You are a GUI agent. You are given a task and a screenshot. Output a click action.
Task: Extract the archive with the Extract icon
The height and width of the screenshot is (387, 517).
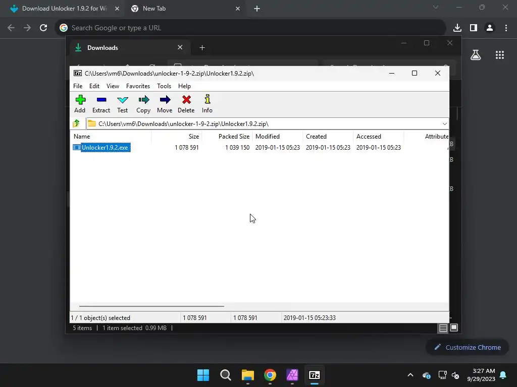101,104
